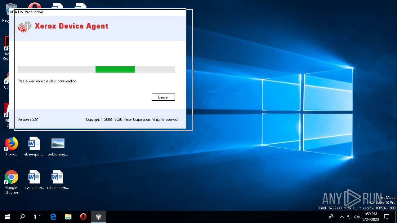Open the volume speaker tray icon
The height and width of the screenshot is (223, 397).
coord(357,217)
